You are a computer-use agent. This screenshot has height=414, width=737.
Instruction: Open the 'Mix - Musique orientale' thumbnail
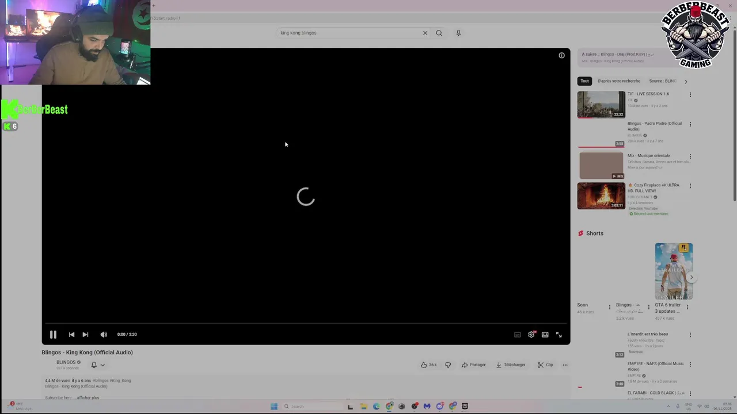tap(601, 166)
